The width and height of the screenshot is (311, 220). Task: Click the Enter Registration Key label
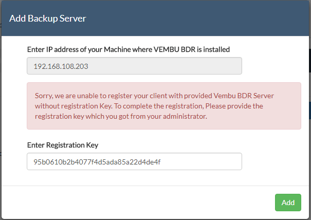[x=63, y=145]
